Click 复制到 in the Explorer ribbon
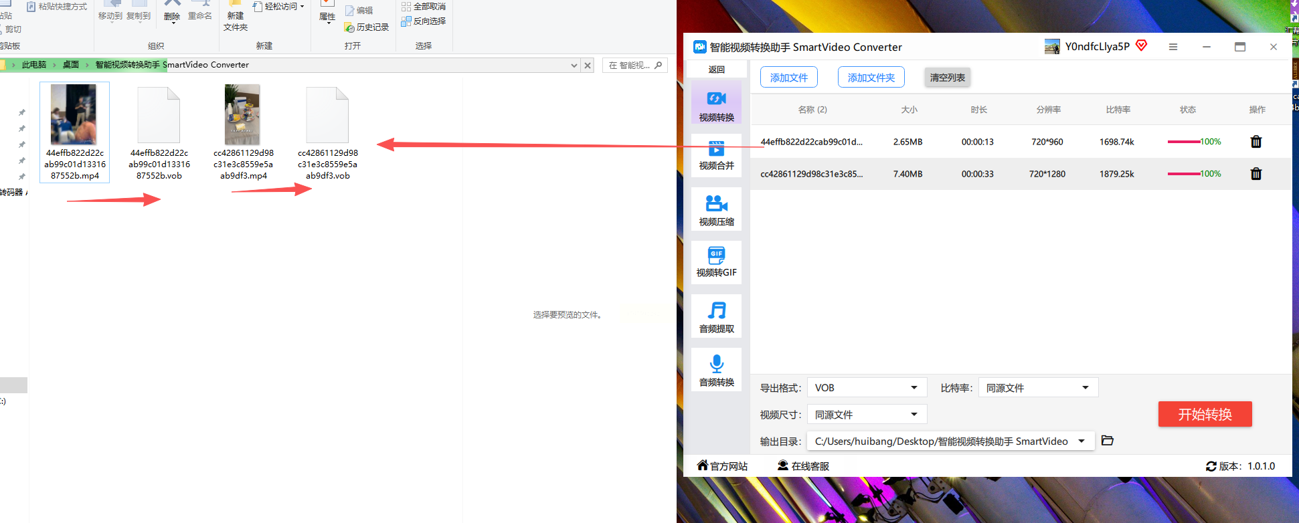 [139, 11]
